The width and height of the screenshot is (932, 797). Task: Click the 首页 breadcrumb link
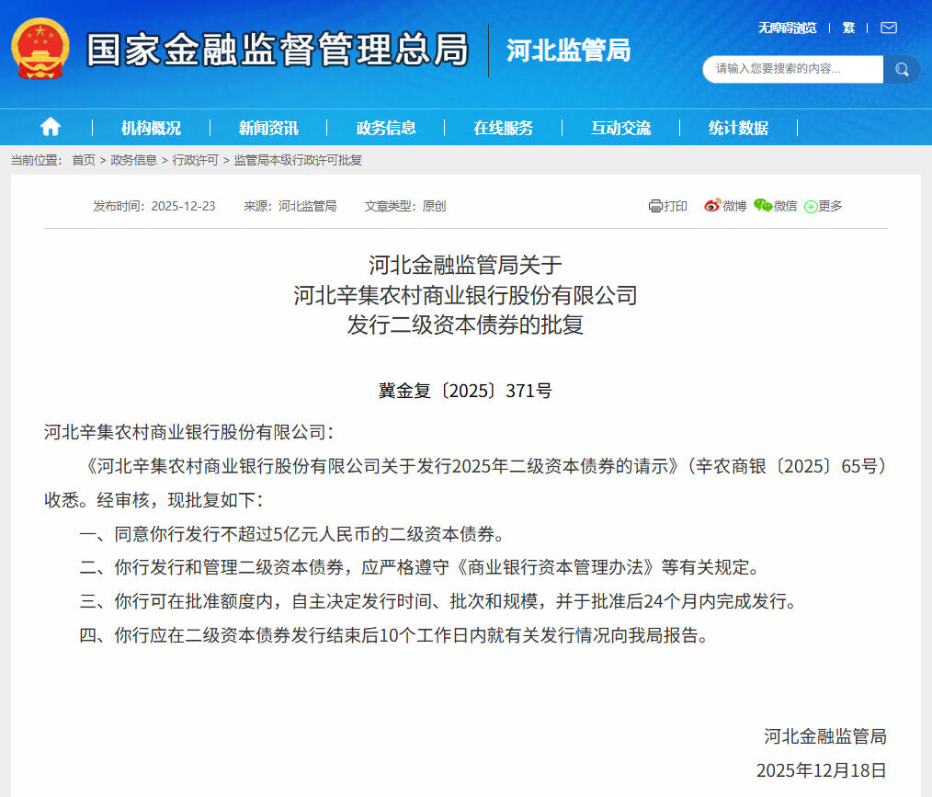84,160
